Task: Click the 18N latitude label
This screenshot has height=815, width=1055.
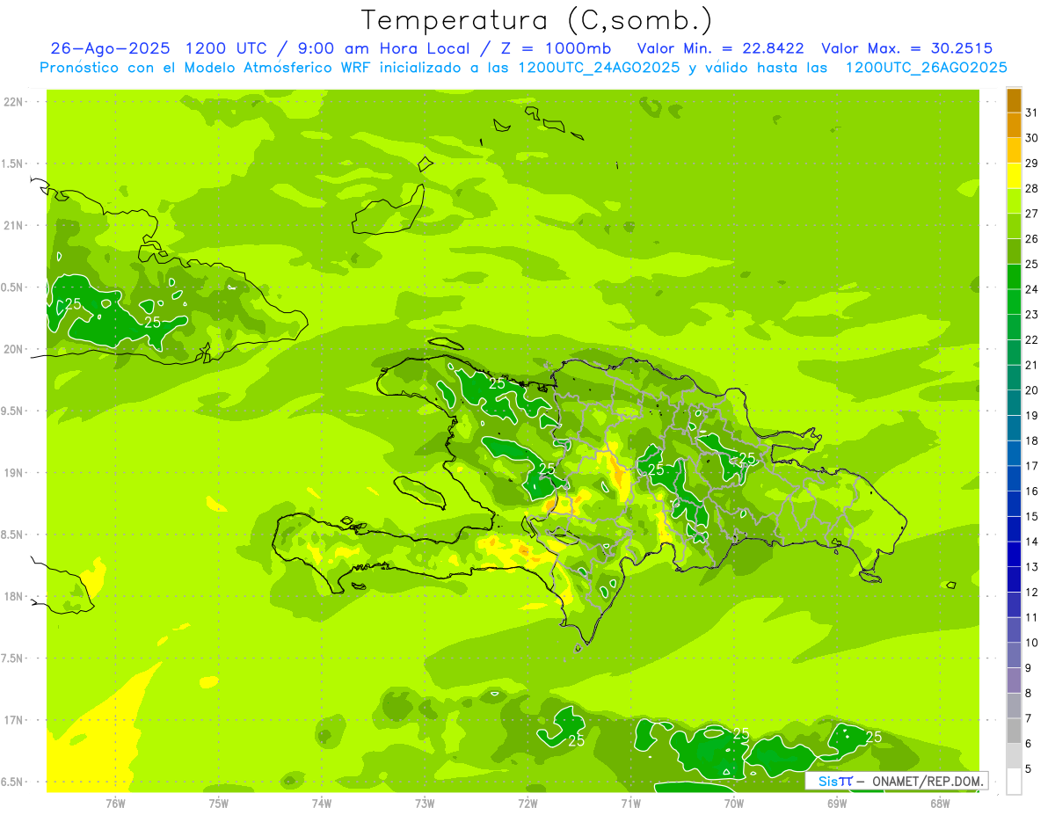Action: 14,596
